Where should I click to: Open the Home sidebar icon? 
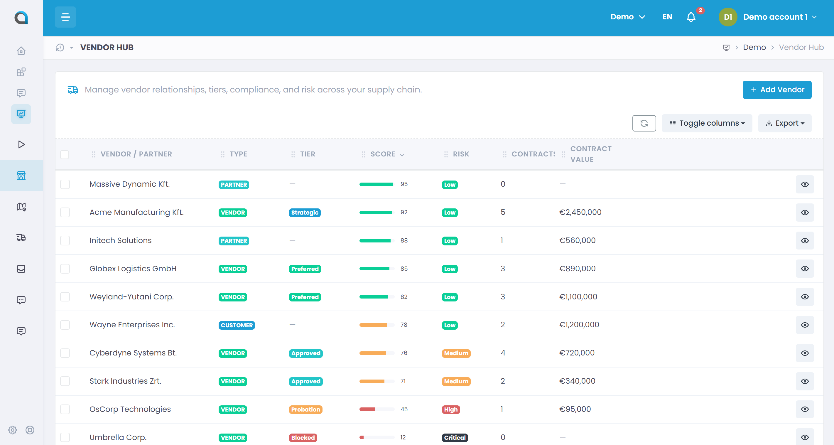pyautogui.click(x=21, y=51)
